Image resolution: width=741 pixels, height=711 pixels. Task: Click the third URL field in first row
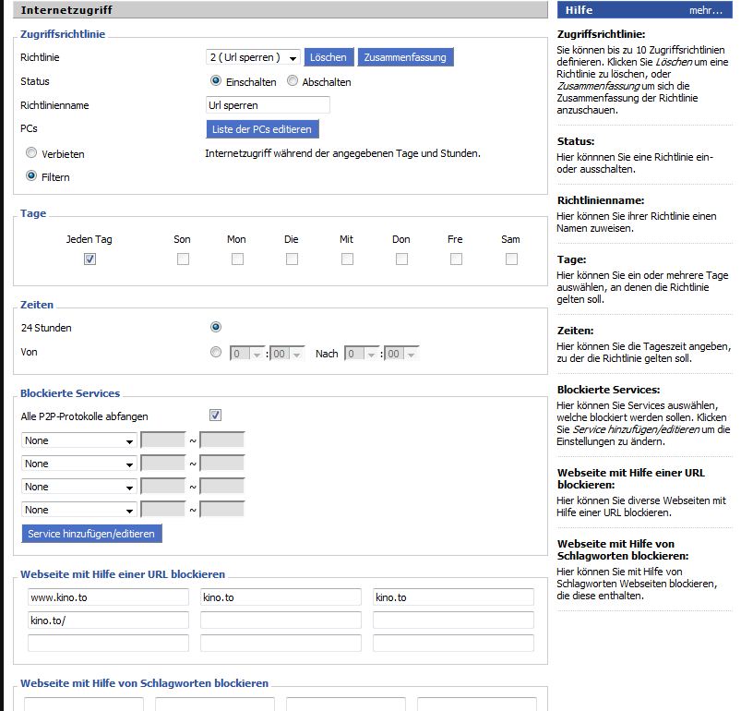point(453,597)
